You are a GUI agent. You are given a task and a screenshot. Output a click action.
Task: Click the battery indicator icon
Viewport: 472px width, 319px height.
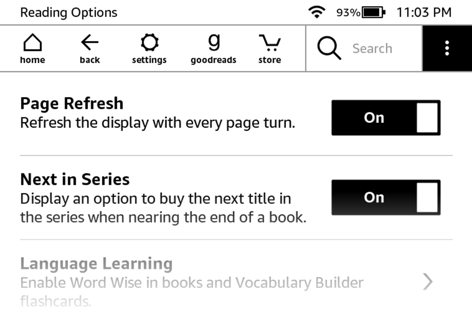coord(371,12)
